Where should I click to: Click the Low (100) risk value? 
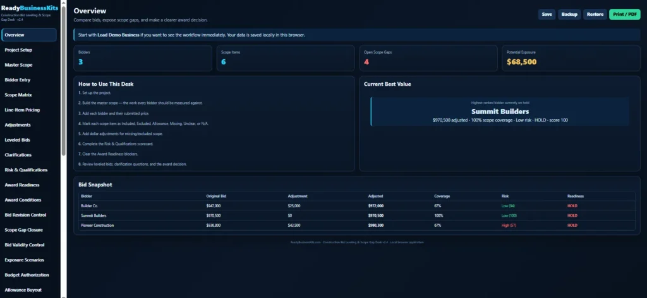(x=509, y=215)
